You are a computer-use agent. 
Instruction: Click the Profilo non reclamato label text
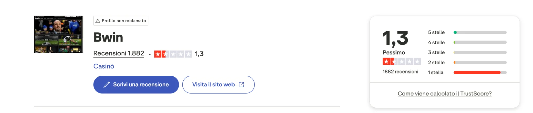pyautogui.click(x=124, y=21)
